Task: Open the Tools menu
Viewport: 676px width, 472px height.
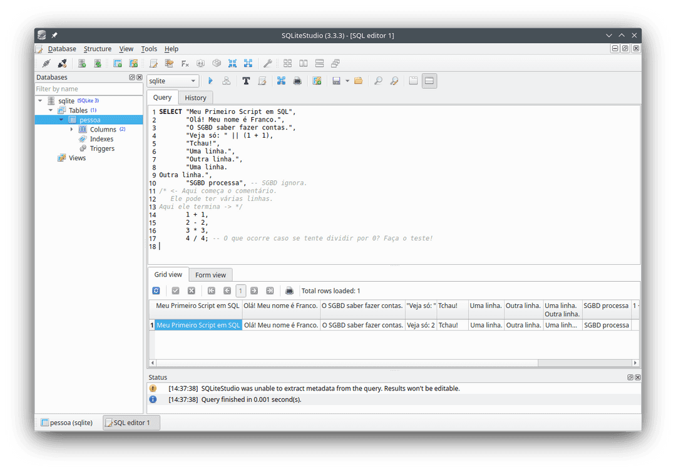Action: 148,48
